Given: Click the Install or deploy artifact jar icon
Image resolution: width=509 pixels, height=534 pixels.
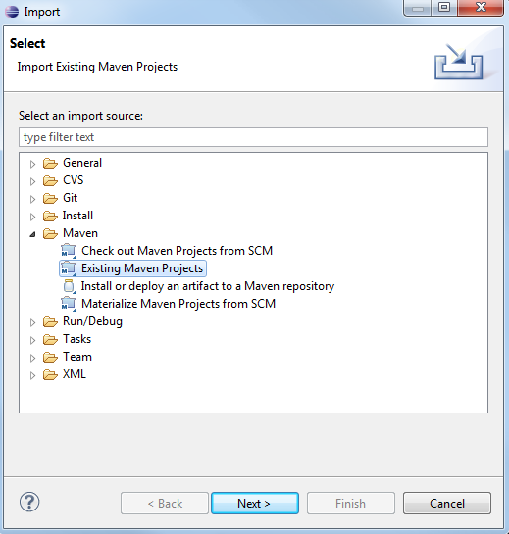Looking at the screenshot, I should [70, 286].
